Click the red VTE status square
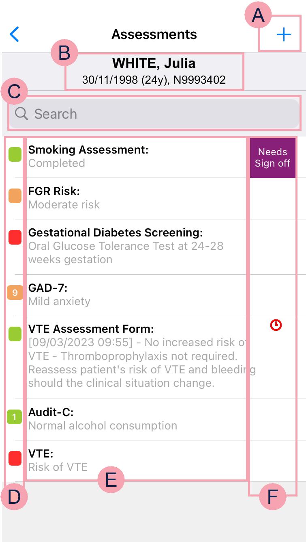Viewport: 306px width, 542px height. point(15,458)
